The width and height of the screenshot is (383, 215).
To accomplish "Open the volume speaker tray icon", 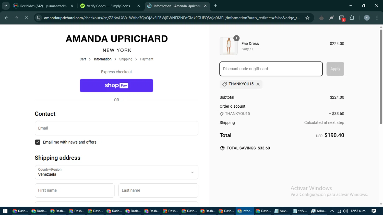I will [345, 211].
